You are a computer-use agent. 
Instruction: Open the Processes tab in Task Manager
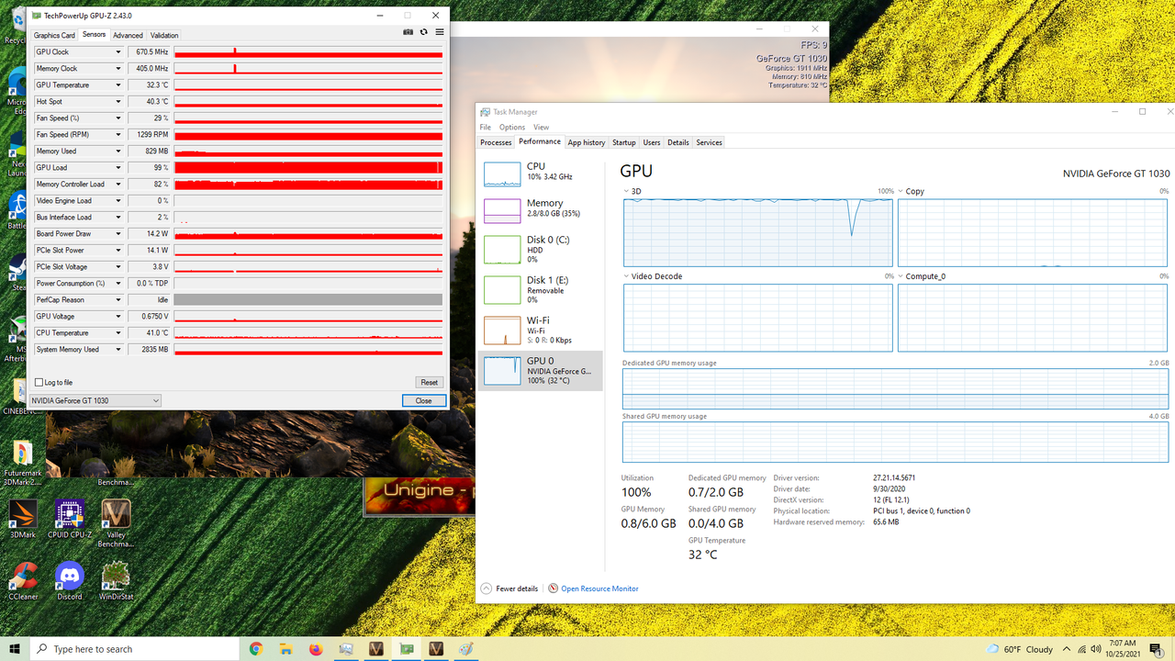click(496, 142)
